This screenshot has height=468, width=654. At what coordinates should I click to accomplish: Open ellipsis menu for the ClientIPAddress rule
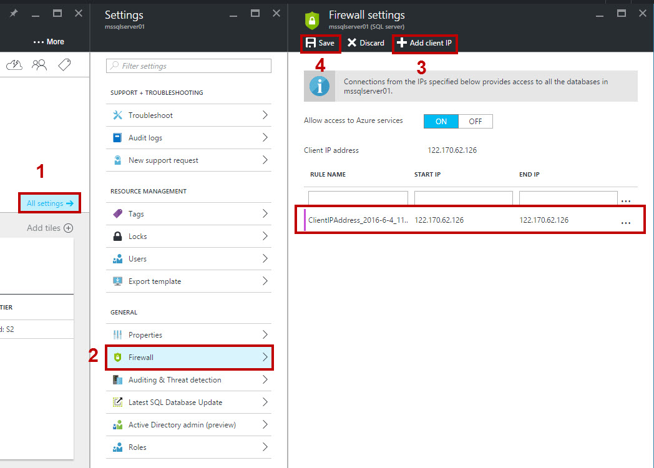coord(626,223)
